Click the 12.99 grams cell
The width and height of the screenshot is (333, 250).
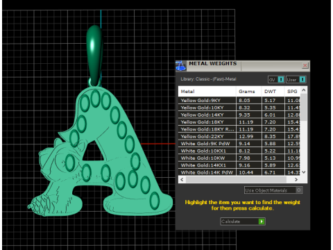[249, 136]
